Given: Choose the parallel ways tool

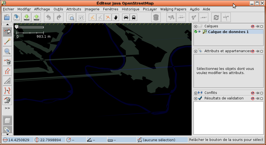Looking at the screenshot, I should [7, 71].
